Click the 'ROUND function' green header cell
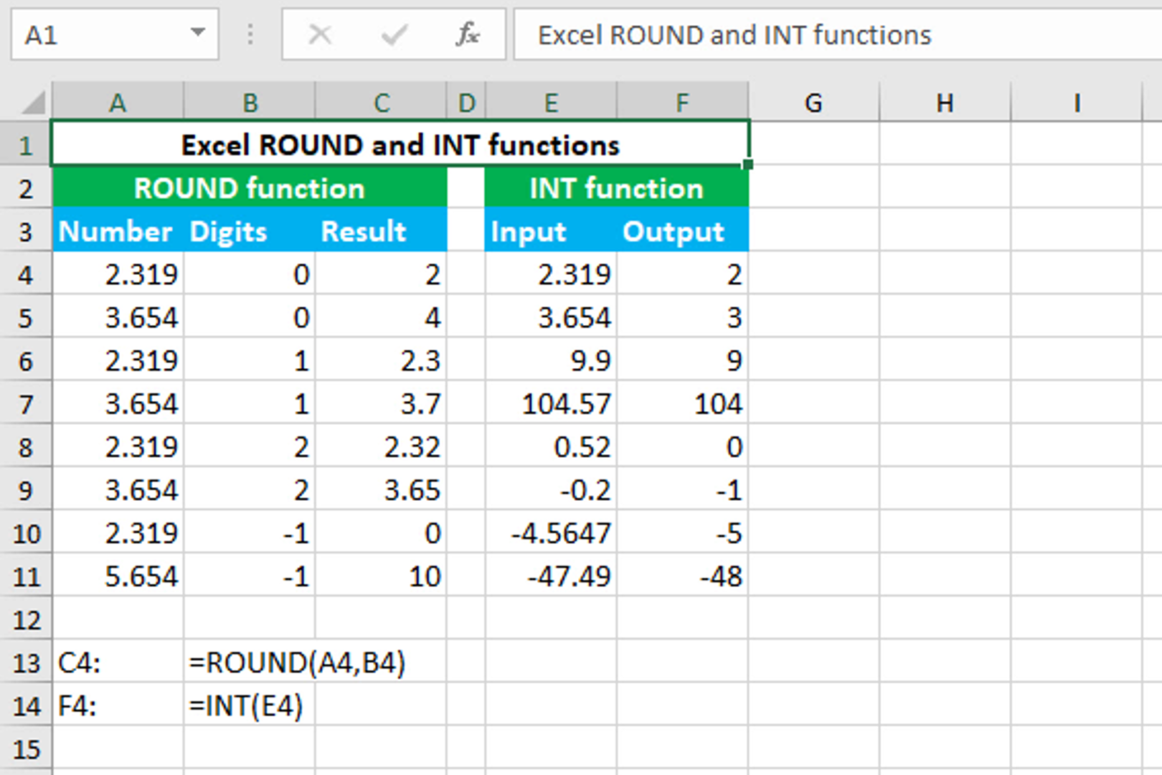This screenshot has height=775, width=1162. pyautogui.click(x=250, y=188)
